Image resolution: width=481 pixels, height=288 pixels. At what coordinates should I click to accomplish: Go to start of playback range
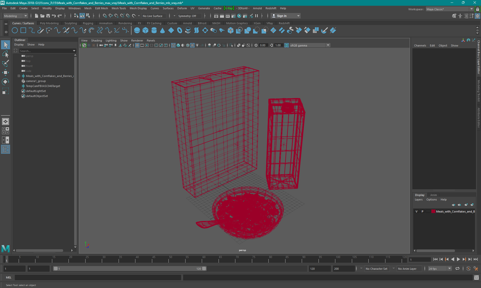(435, 259)
